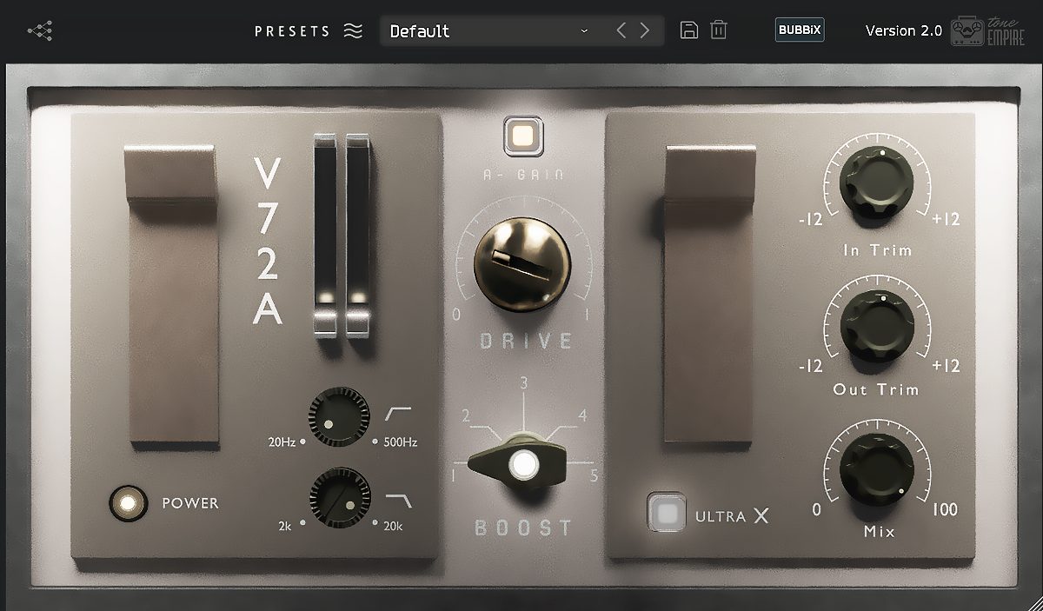Enable the ULTRA X switch
1043x611 pixels.
668,514
